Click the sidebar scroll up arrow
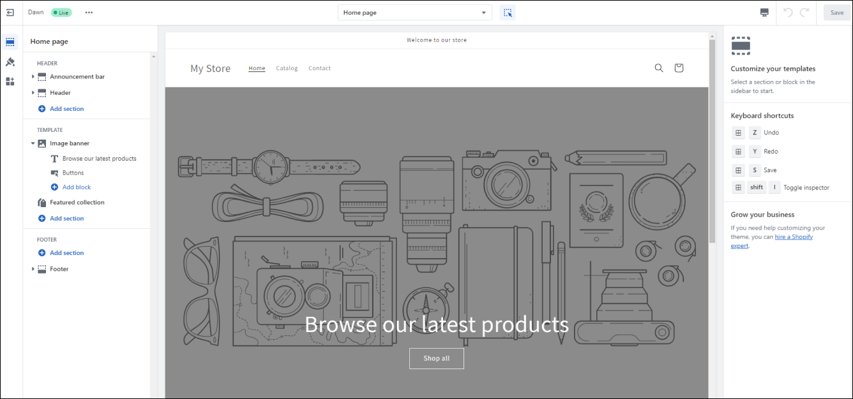 point(153,56)
